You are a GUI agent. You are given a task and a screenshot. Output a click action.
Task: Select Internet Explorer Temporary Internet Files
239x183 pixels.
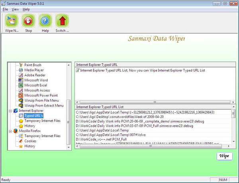42,120
